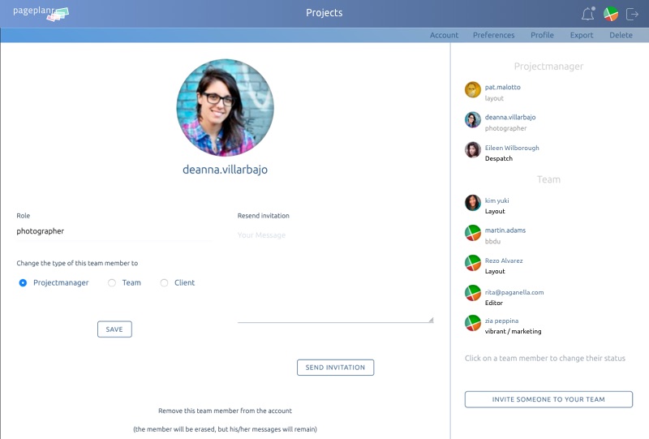Open Rezo Alvarez member link
This screenshot has height=439, width=649.
tap(504, 260)
